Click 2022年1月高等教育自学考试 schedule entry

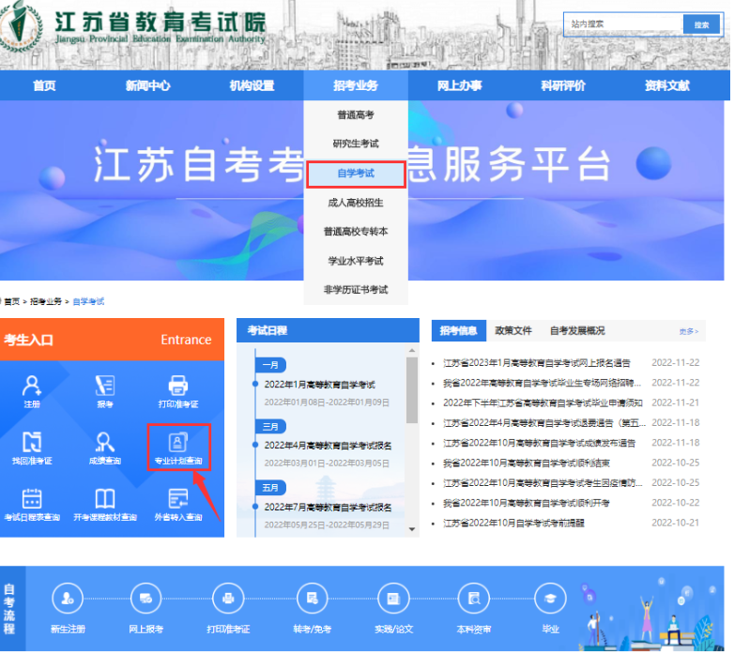(x=320, y=385)
